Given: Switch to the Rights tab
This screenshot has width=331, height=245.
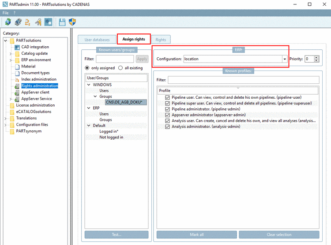Looking at the screenshot, I should (x=161, y=40).
